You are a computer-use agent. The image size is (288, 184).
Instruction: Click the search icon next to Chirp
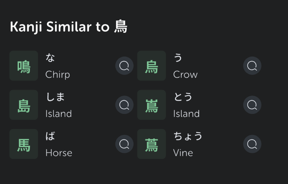[x=124, y=66]
